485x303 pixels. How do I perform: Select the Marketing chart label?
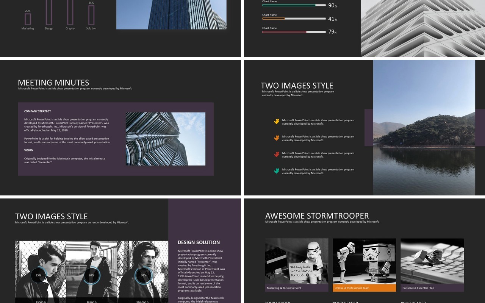(28, 28)
